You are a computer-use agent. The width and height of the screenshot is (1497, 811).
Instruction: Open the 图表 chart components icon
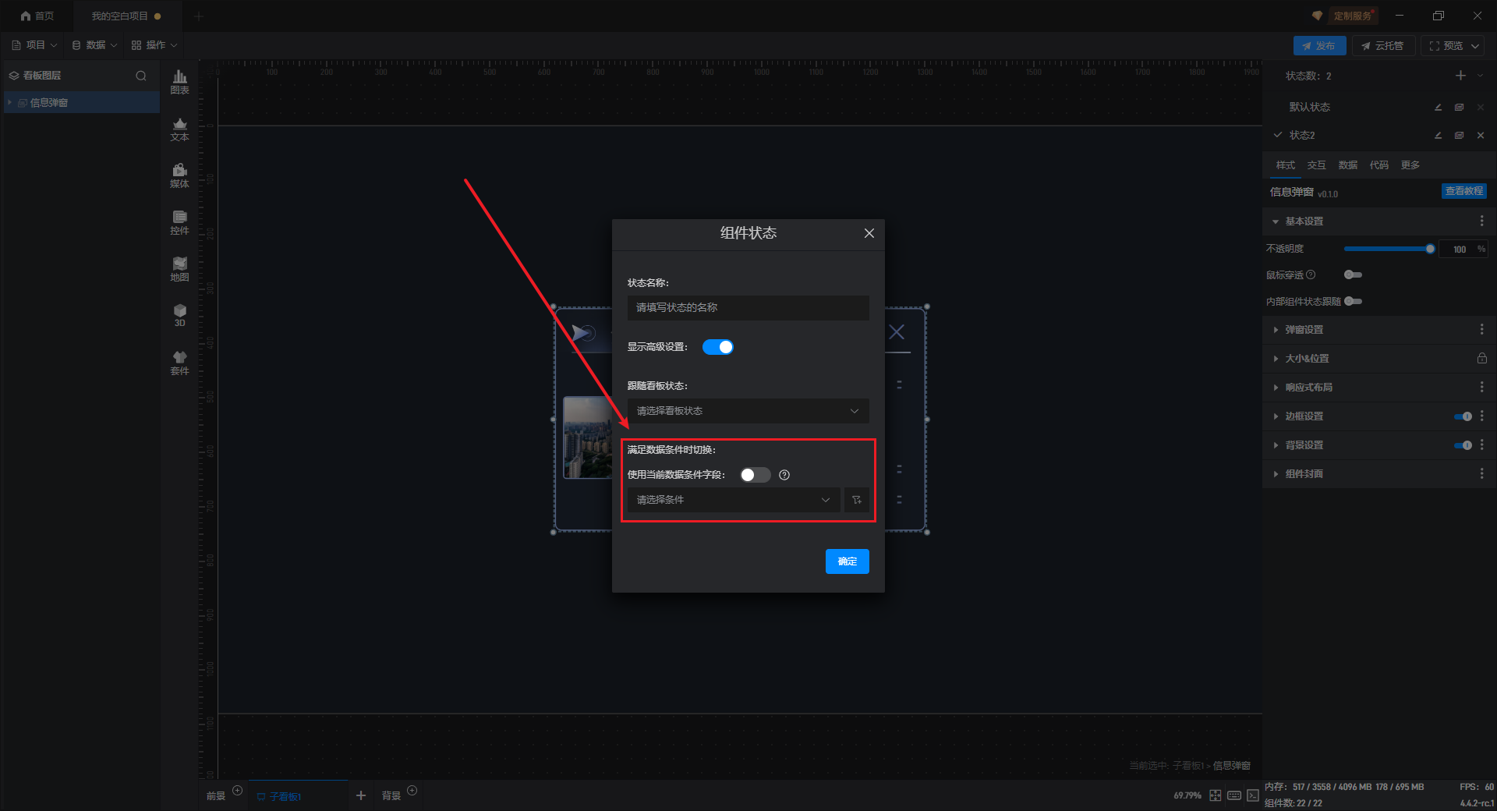coord(179,81)
